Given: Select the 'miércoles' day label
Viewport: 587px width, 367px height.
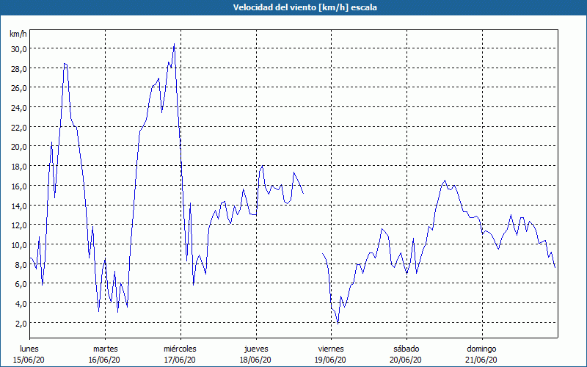Looking at the screenshot, I should (x=180, y=349).
